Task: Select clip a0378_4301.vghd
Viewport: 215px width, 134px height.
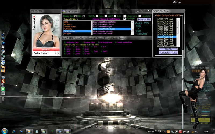Action: pos(167,43)
